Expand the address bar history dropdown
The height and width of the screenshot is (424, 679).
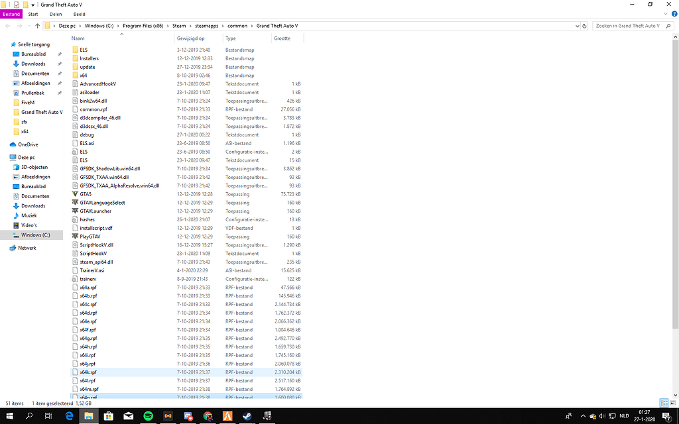click(x=577, y=26)
